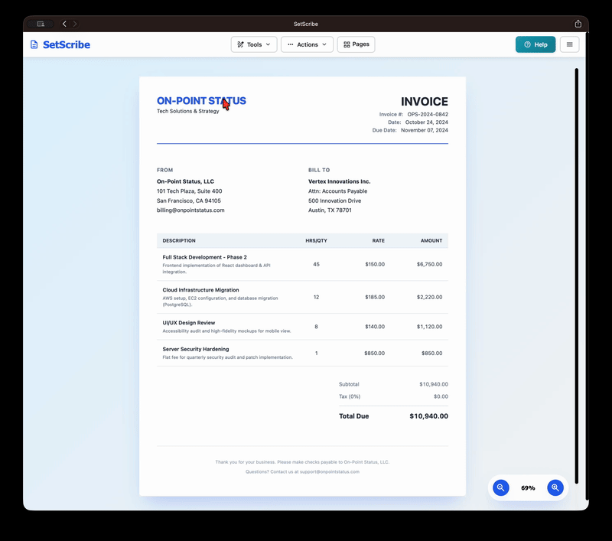Select the wrench icon on the Tools button
This screenshot has width=612, height=541.
[x=242, y=44]
